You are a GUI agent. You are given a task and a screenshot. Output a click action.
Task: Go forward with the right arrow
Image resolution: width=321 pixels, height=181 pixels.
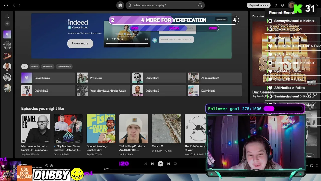pos(19,5)
